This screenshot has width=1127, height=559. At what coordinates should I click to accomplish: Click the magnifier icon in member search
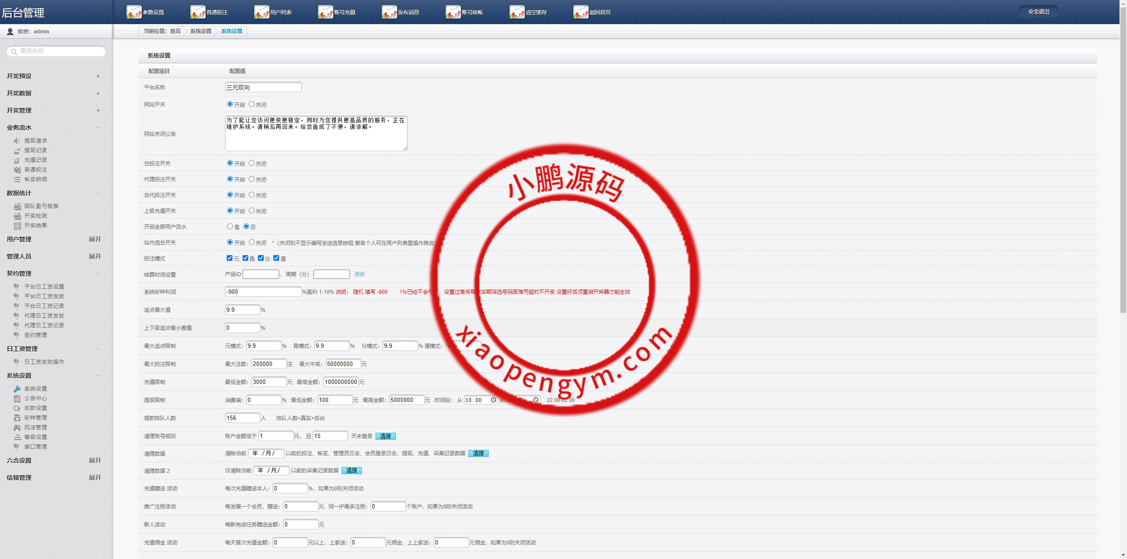(x=14, y=51)
